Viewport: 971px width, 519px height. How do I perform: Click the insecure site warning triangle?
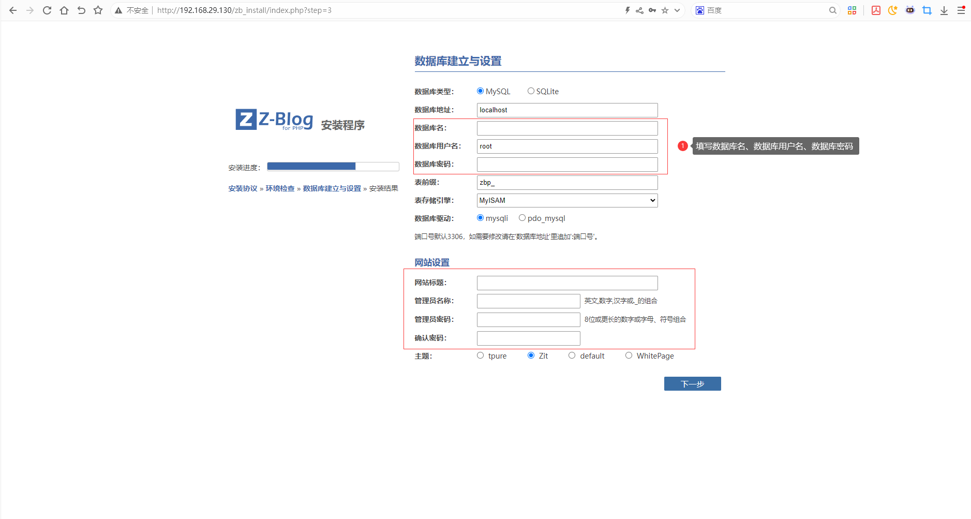tap(118, 10)
